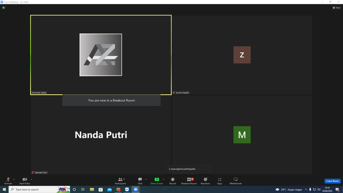Image resolution: width=343 pixels, height=193 pixels.
Task: Click the 'You are now in a Breakout Room' notice
Action: (x=111, y=100)
